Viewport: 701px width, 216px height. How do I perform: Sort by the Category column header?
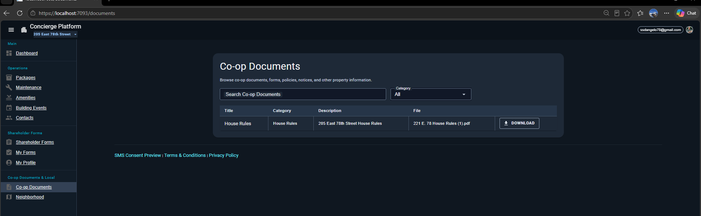click(282, 111)
